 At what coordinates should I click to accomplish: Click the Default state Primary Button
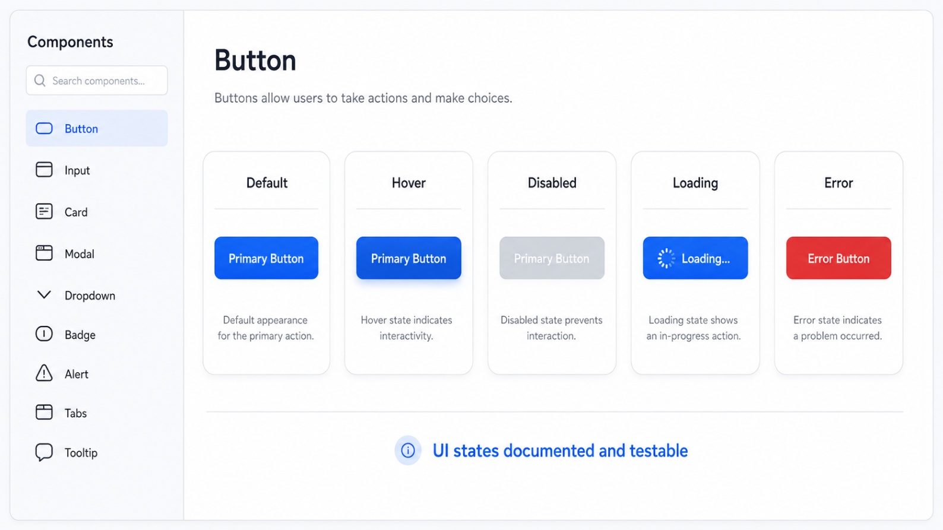266,258
